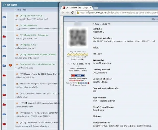Click blue folder icon for xiaomi 3 flip case row
158x130 pixels.
coord(4,85)
